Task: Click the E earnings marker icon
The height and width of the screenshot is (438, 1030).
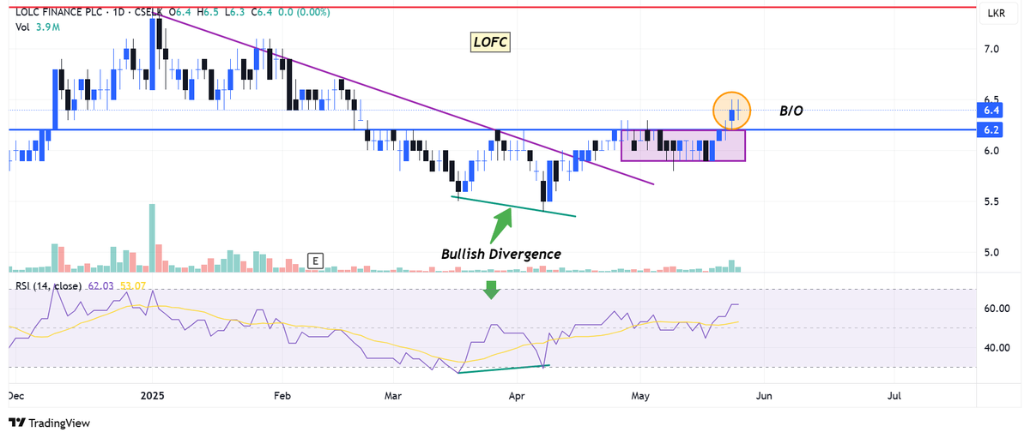Action: pyautogui.click(x=315, y=260)
